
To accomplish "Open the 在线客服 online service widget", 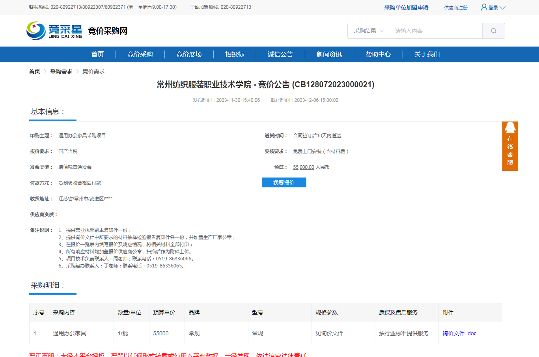I will point(510,146).
